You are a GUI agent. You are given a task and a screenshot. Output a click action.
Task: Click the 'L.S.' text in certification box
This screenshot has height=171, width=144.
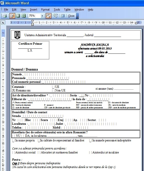tap(30, 50)
